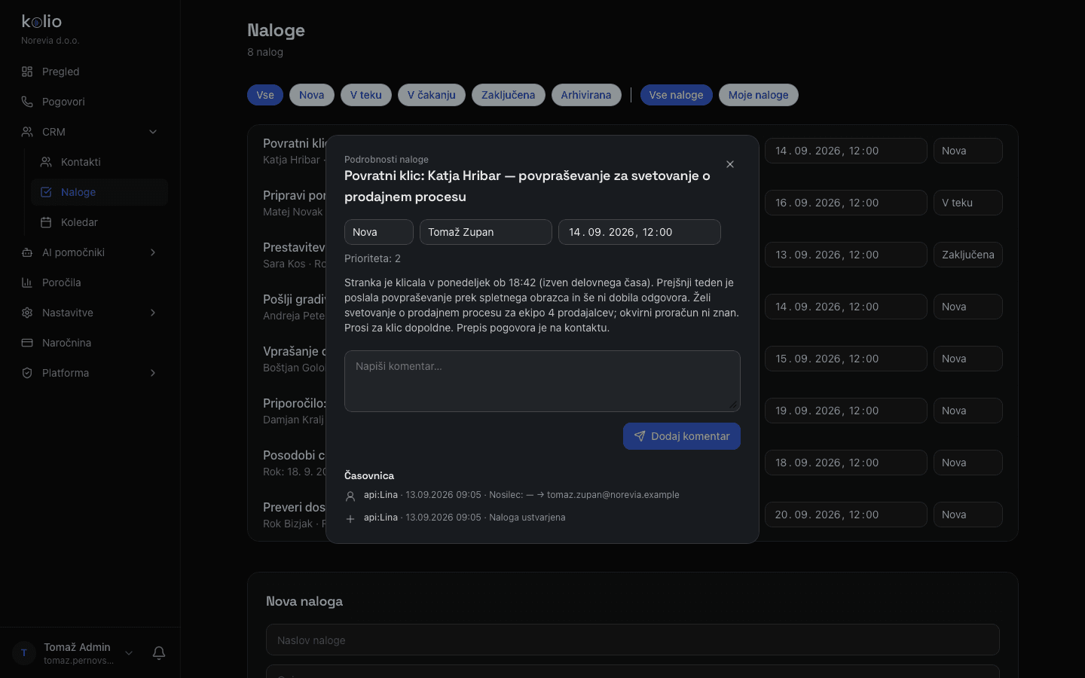
Task: Select the Vse filter tab
Action: tap(265, 95)
